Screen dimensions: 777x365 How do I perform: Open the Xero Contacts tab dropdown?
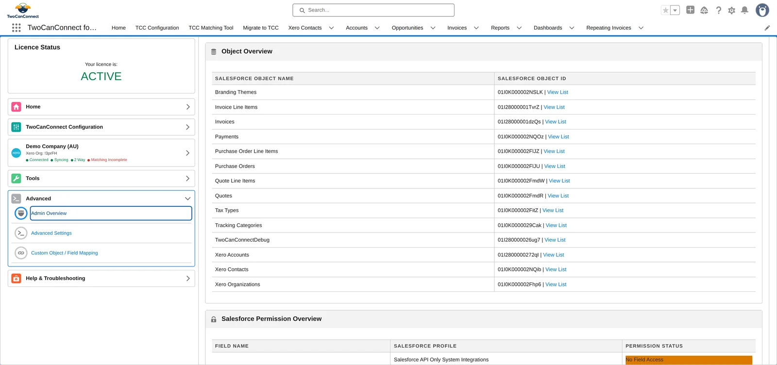(x=332, y=28)
